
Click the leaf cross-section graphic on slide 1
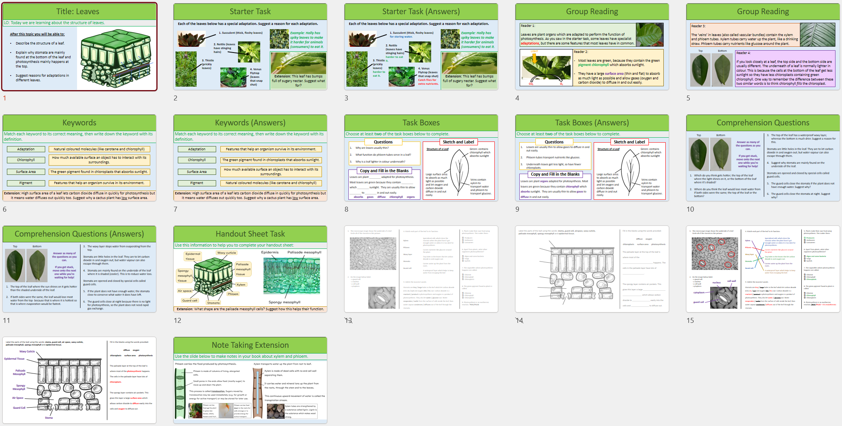[x=116, y=58]
